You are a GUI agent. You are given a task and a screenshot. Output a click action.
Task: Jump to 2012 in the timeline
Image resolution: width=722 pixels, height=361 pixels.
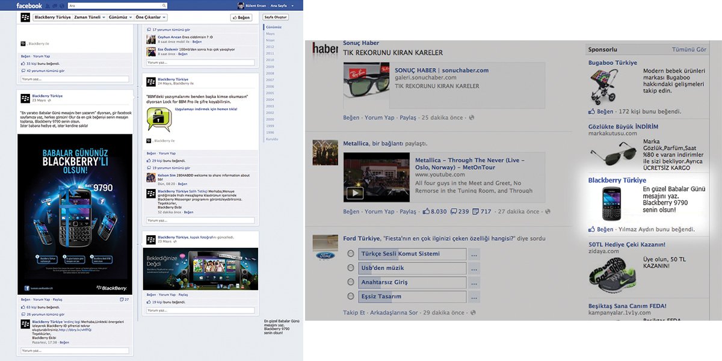[x=270, y=46]
